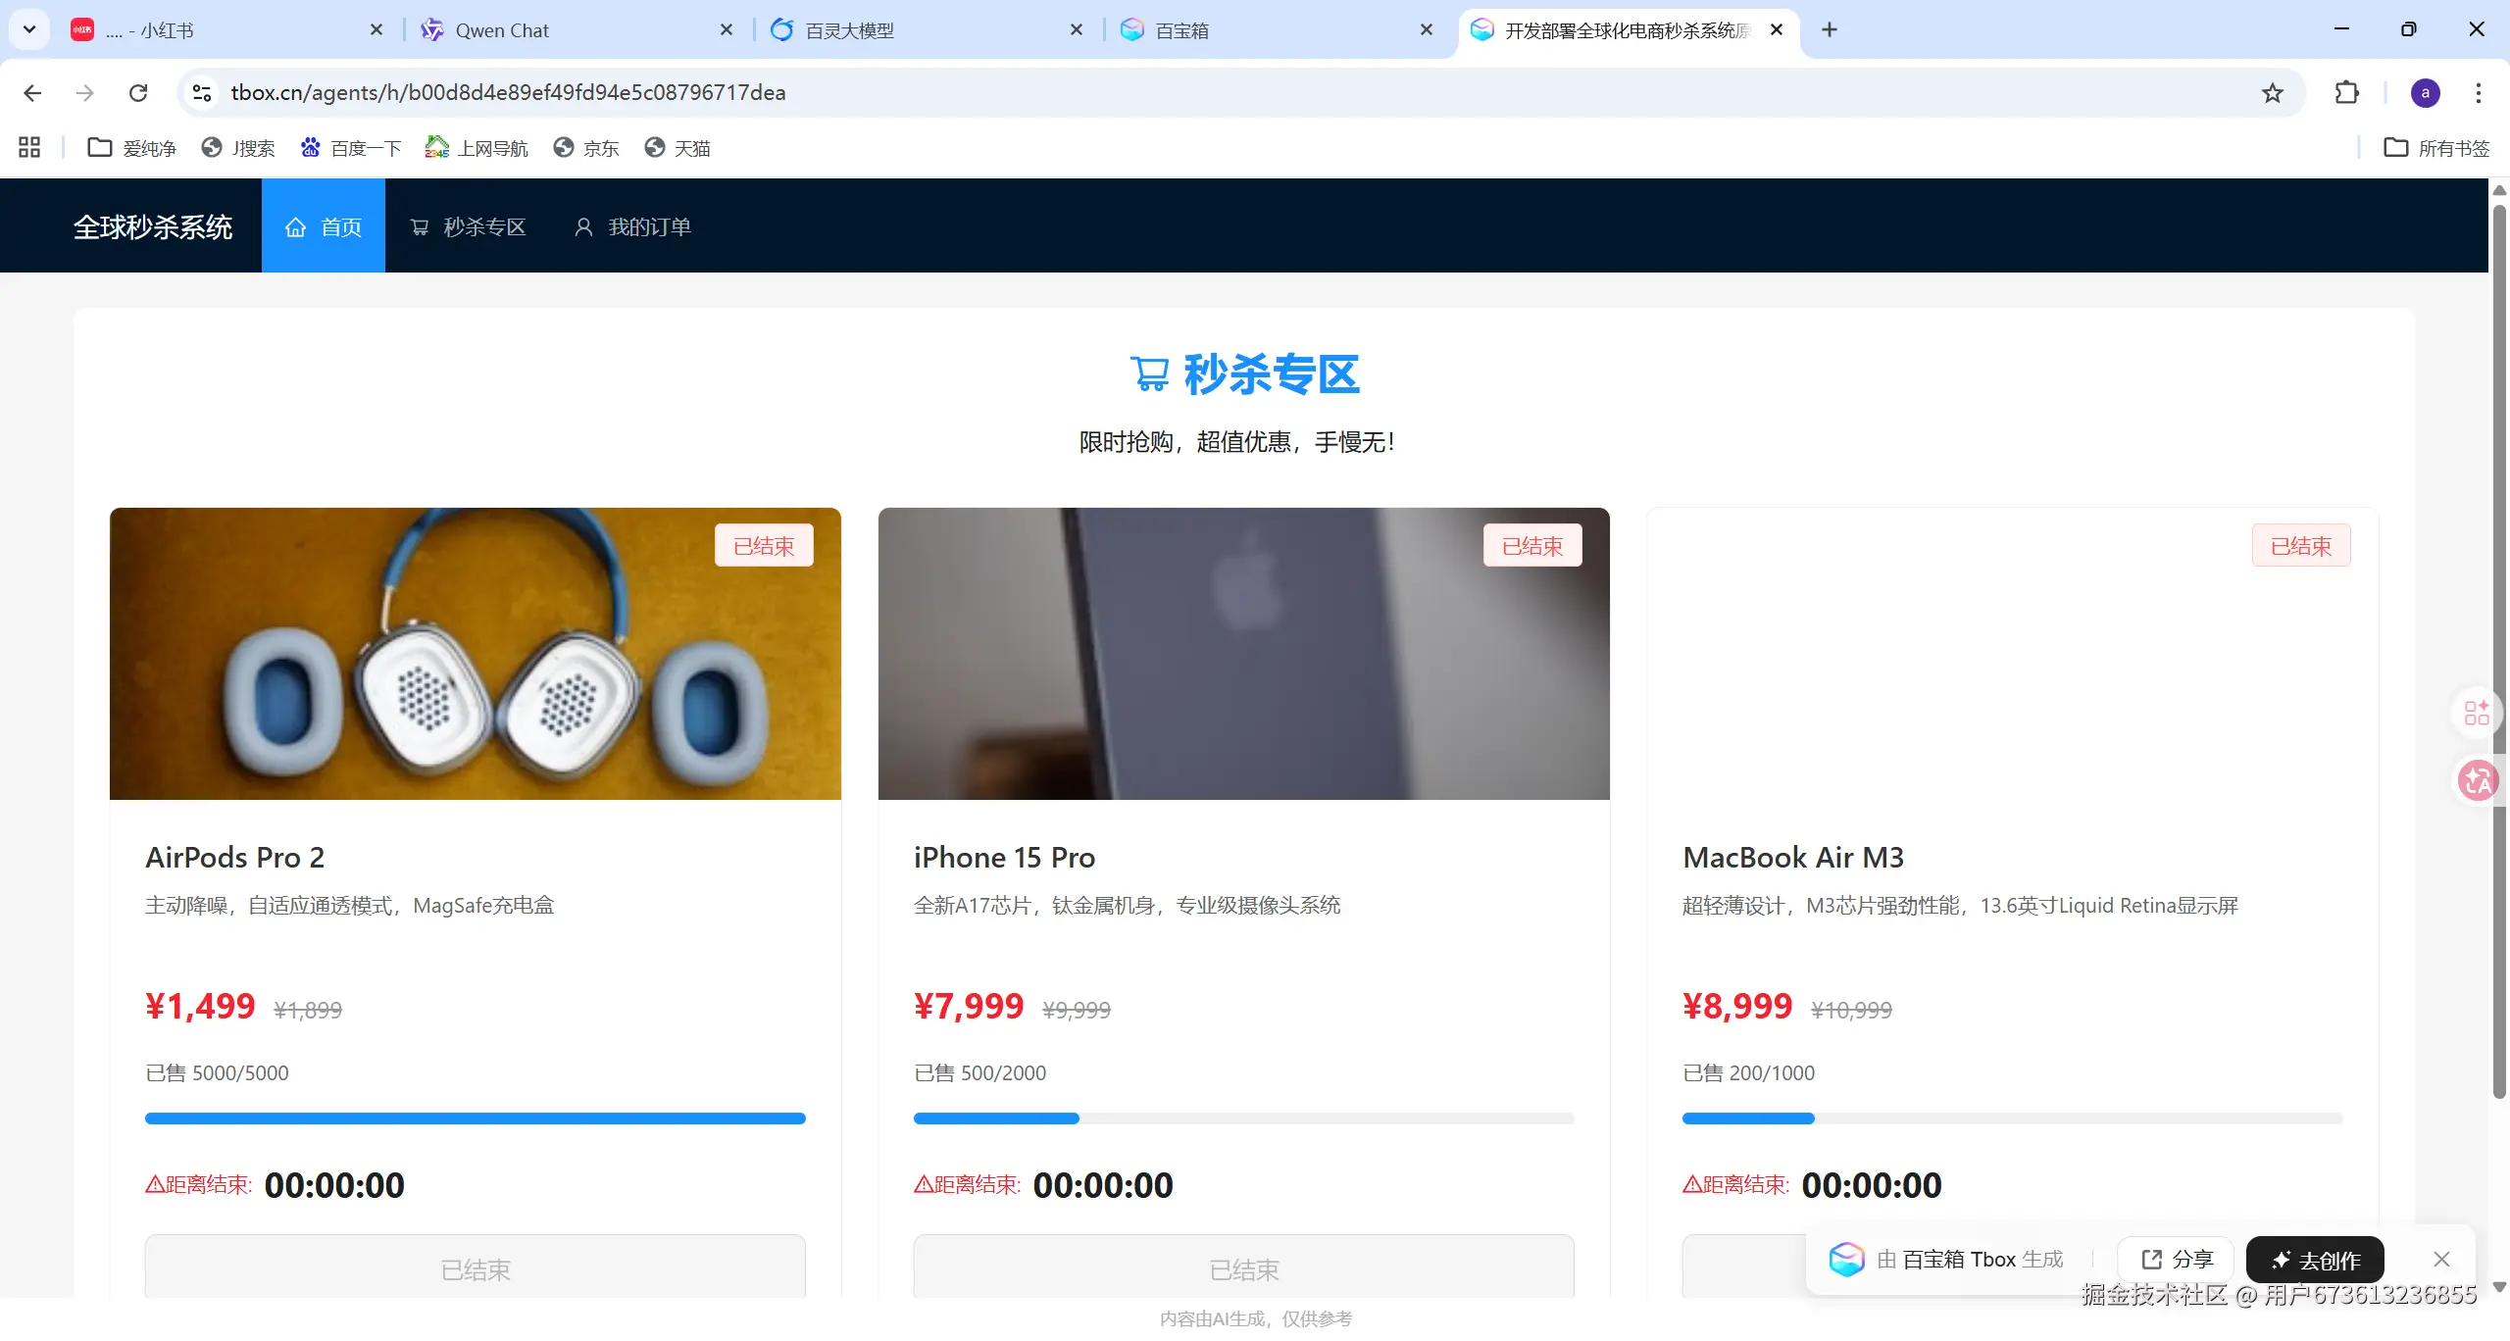
Task: Click the pink translate floating icon
Action: [2477, 781]
